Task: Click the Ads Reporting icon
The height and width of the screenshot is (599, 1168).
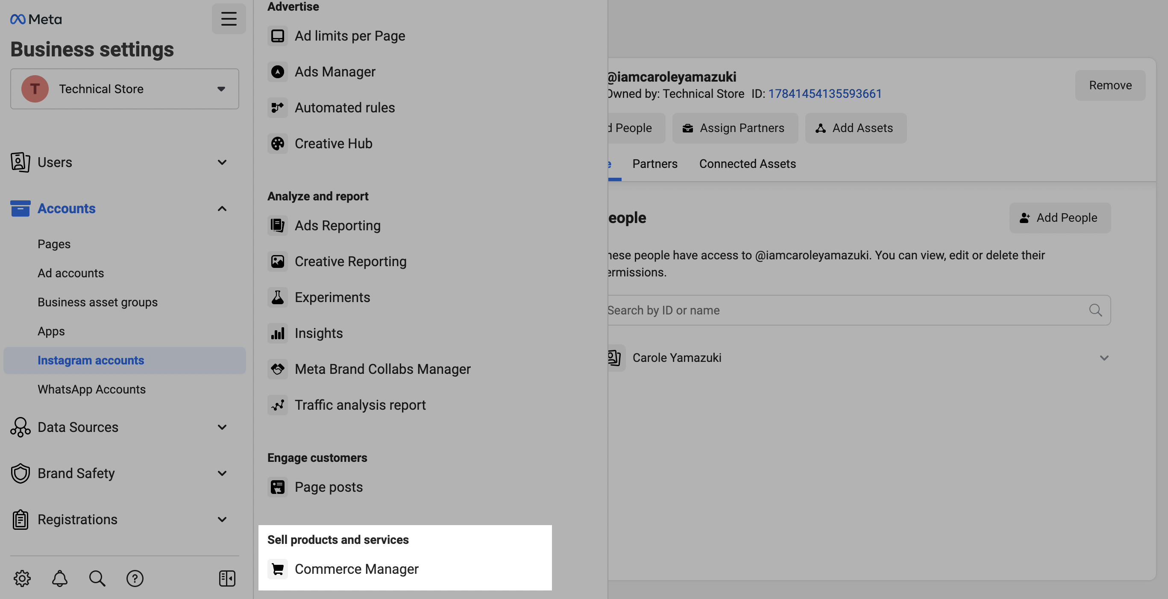Action: coord(276,226)
